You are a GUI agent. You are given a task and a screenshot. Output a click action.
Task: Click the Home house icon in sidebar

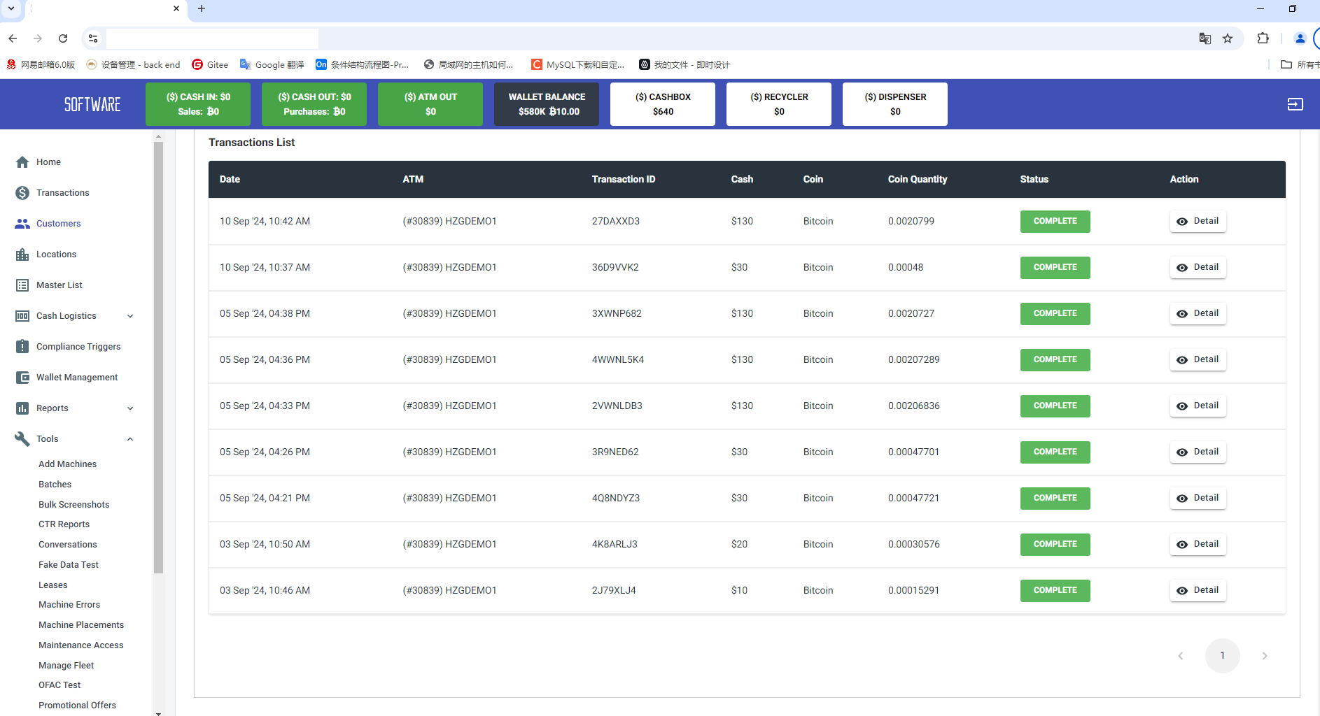pos(22,162)
